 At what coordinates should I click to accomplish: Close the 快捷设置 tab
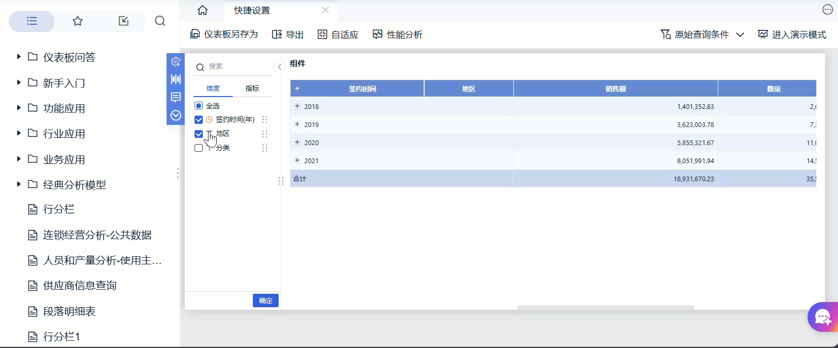(x=325, y=10)
